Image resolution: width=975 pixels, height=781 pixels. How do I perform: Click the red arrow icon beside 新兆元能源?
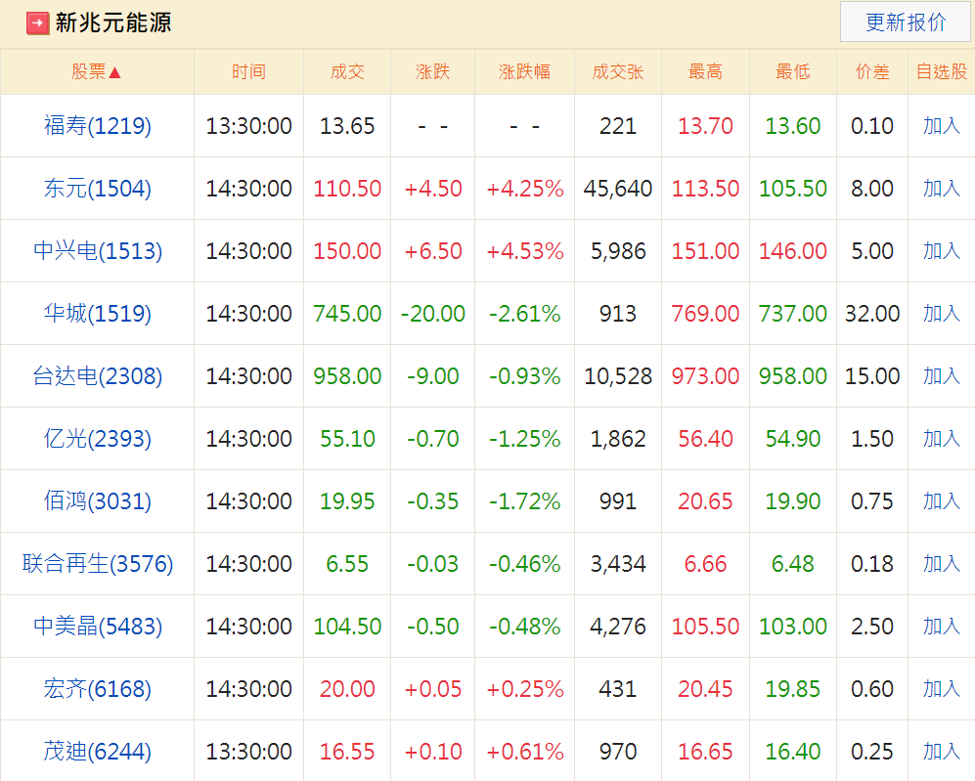(37, 22)
